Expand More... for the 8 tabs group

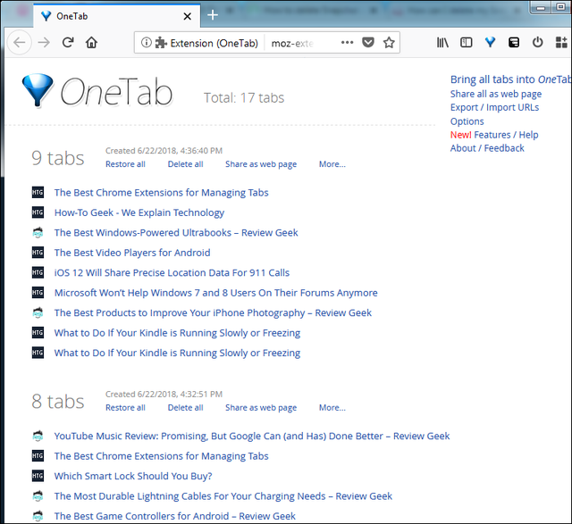pyautogui.click(x=332, y=408)
